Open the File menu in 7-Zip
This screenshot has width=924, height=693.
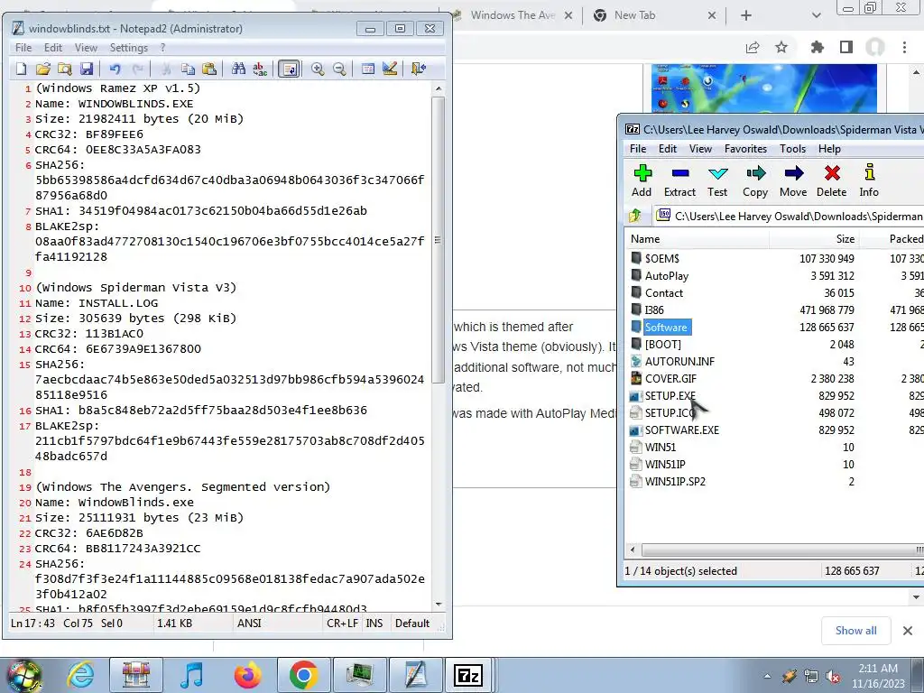(x=638, y=149)
